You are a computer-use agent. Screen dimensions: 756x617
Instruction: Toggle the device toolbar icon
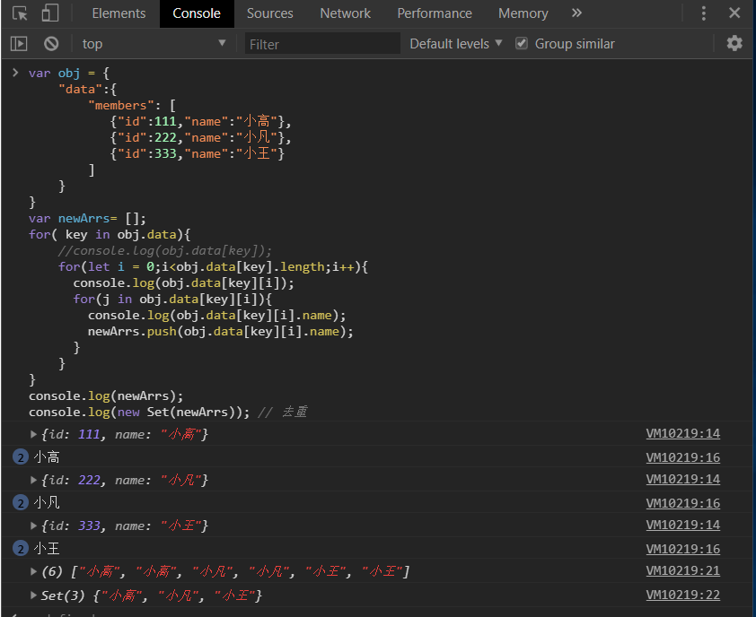click(x=49, y=13)
